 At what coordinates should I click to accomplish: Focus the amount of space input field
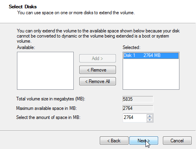[134, 118]
